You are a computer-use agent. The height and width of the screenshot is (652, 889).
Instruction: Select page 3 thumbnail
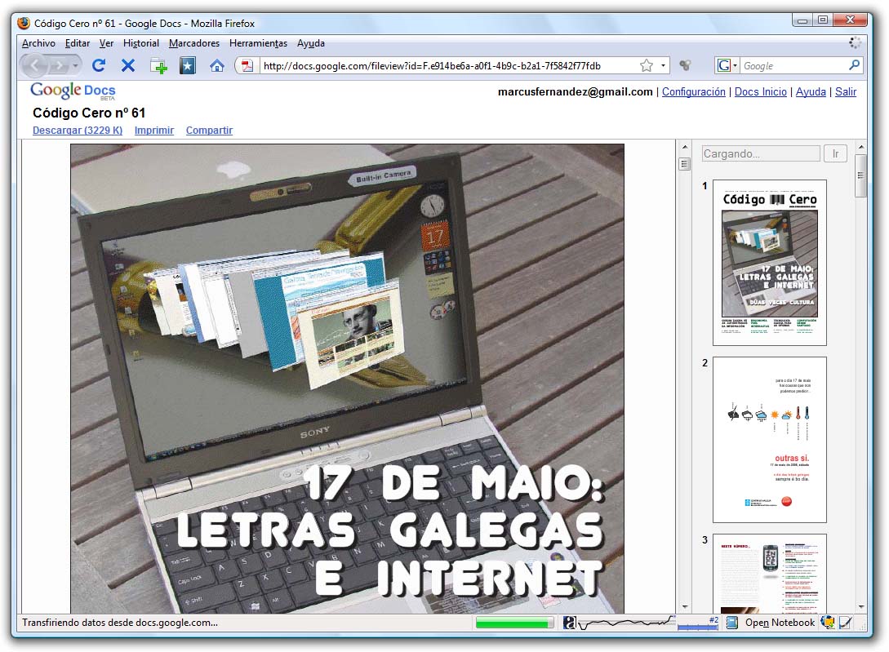769,573
